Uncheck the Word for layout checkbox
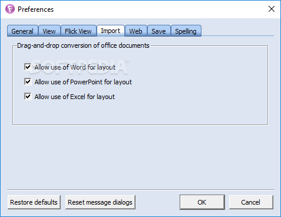The image size is (281, 217). point(28,67)
